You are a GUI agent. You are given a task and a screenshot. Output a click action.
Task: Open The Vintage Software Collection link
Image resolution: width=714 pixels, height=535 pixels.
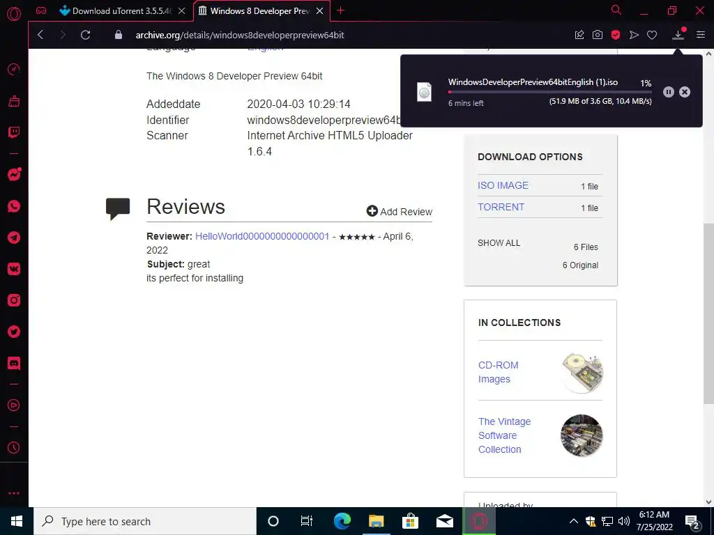click(x=504, y=435)
